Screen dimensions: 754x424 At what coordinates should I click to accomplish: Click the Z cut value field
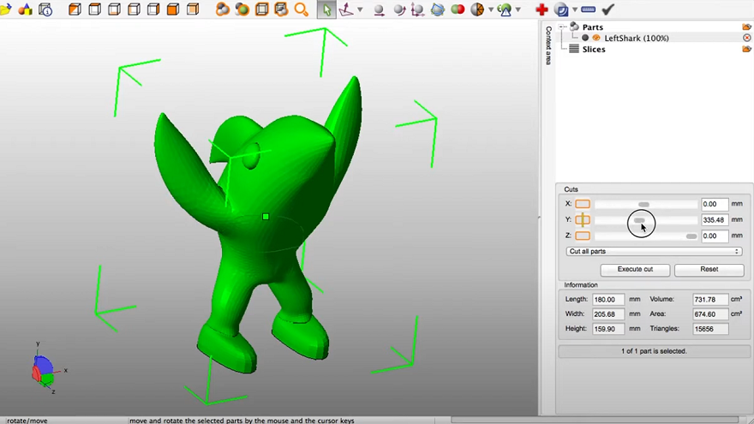pyautogui.click(x=715, y=236)
